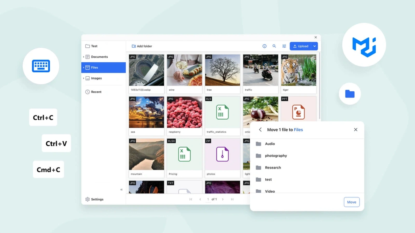
Task: Expand the Images tree arrow
Action: coord(84,78)
